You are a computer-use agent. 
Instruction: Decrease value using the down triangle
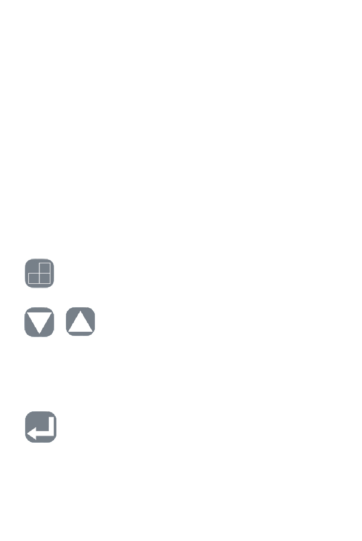[39, 322]
